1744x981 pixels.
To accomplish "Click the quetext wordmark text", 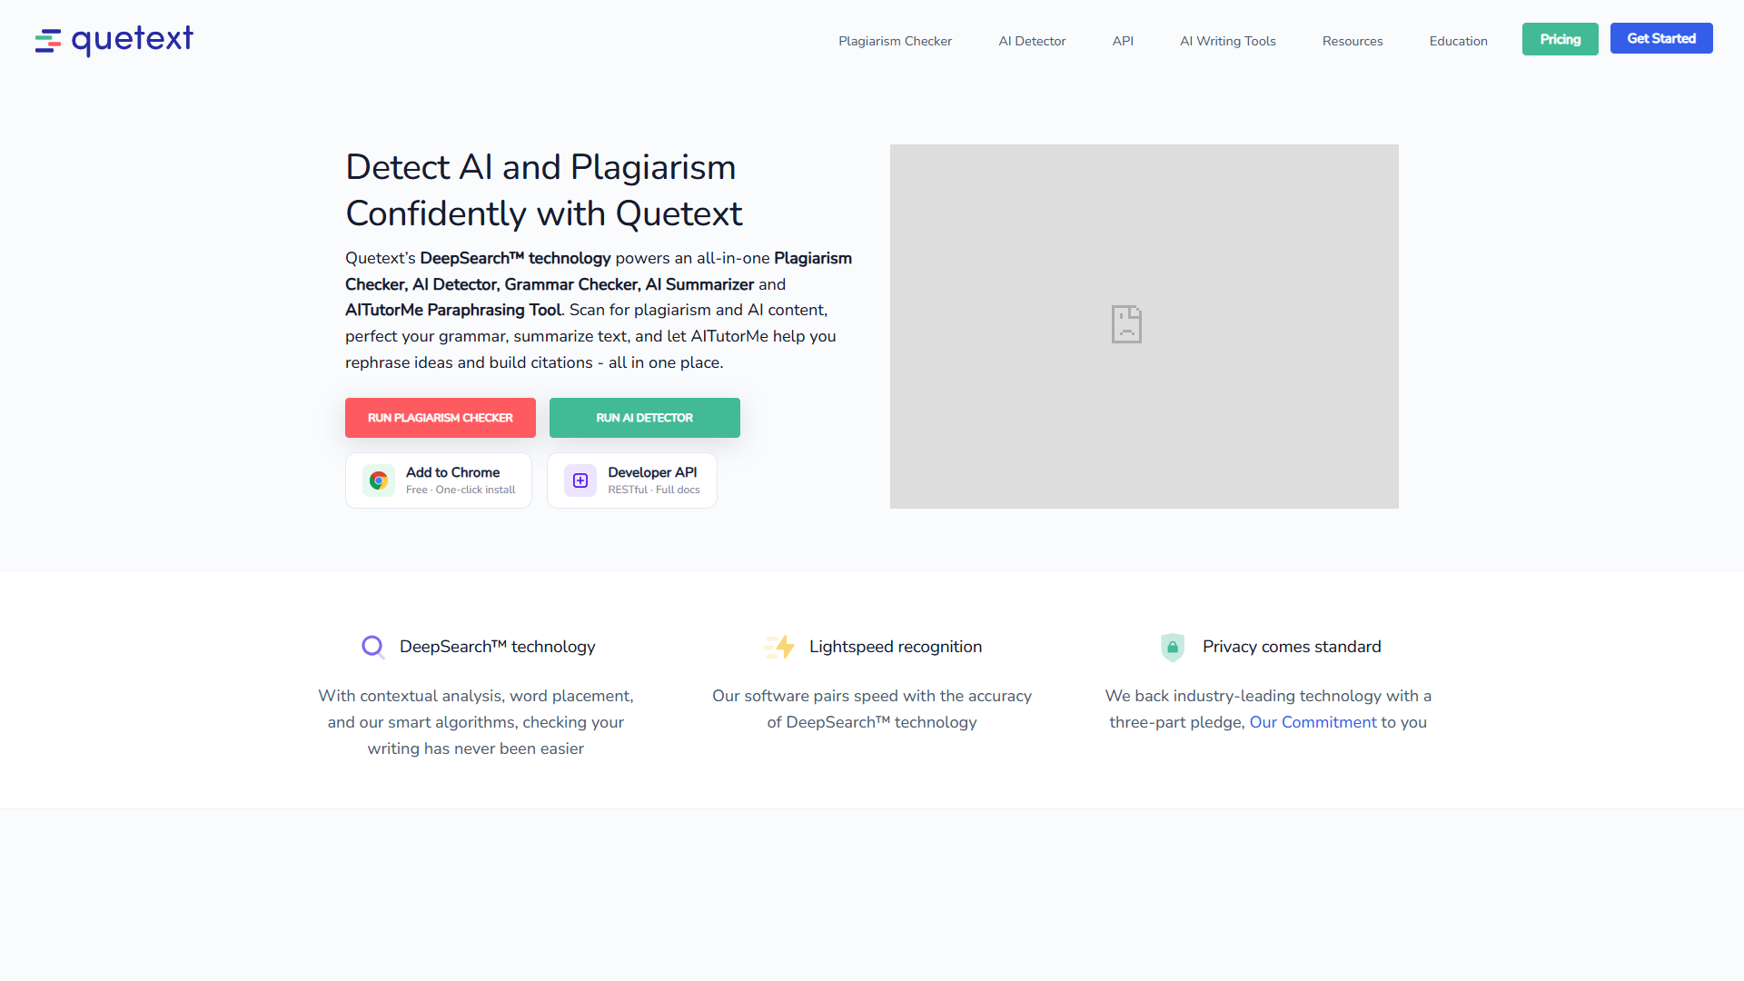I will [133, 40].
